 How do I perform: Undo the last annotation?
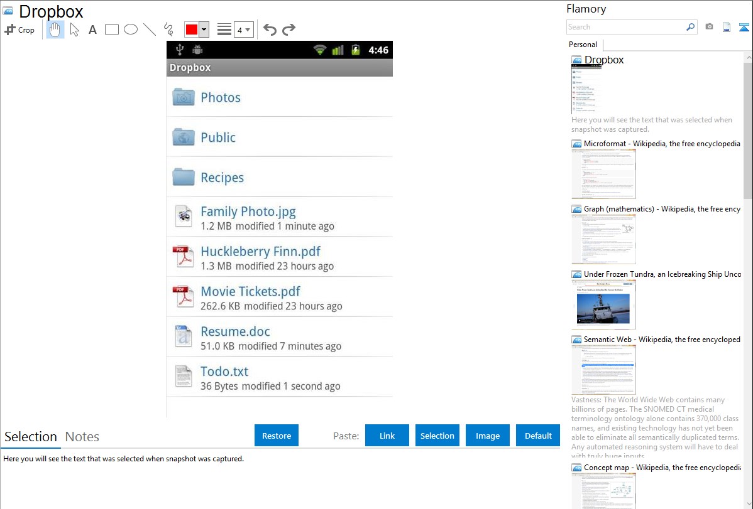pyautogui.click(x=270, y=29)
